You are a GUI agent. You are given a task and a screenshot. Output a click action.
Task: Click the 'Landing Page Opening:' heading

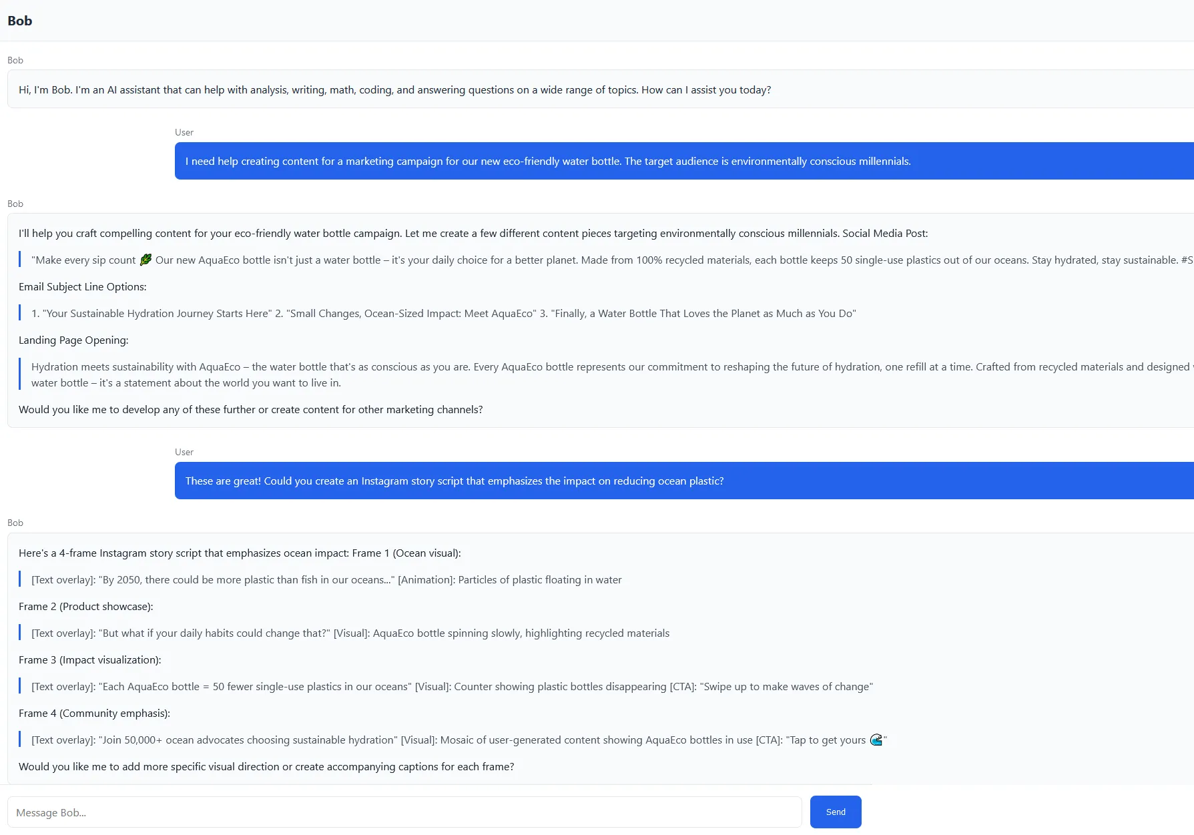pyautogui.click(x=73, y=340)
